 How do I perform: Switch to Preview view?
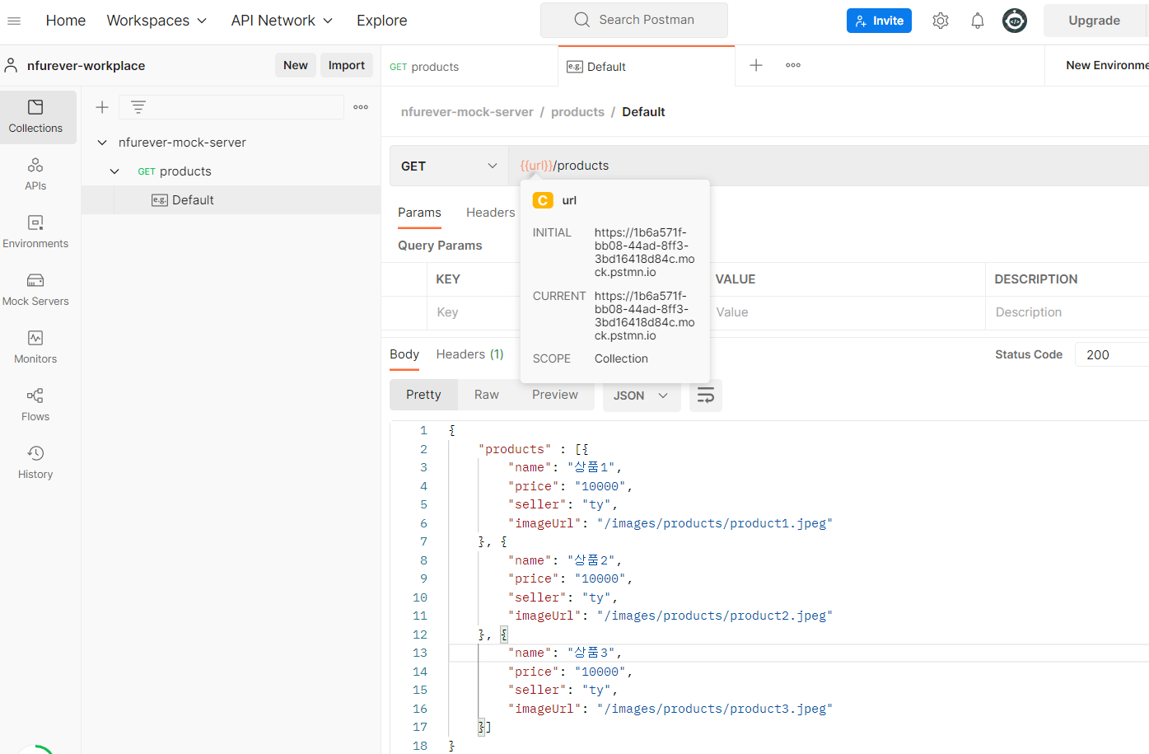tap(555, 395)
